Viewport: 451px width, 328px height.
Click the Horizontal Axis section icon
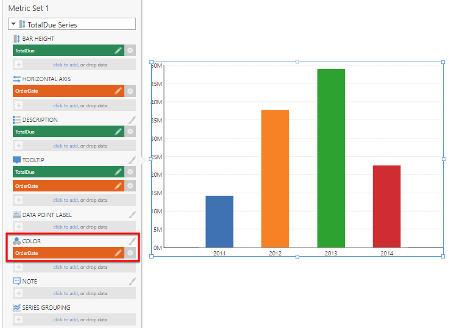[x=16, y=79]
